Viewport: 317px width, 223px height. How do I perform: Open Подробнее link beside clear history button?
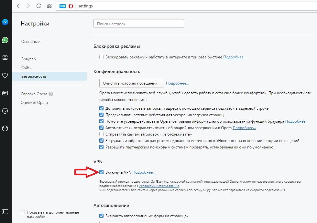[178, 83]
